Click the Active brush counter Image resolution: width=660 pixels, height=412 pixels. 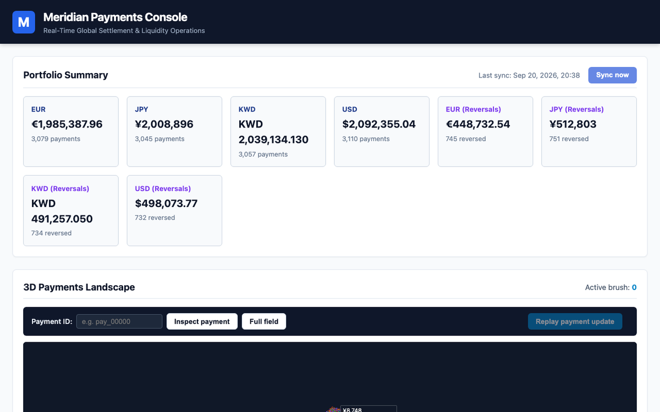pos(610,287)
